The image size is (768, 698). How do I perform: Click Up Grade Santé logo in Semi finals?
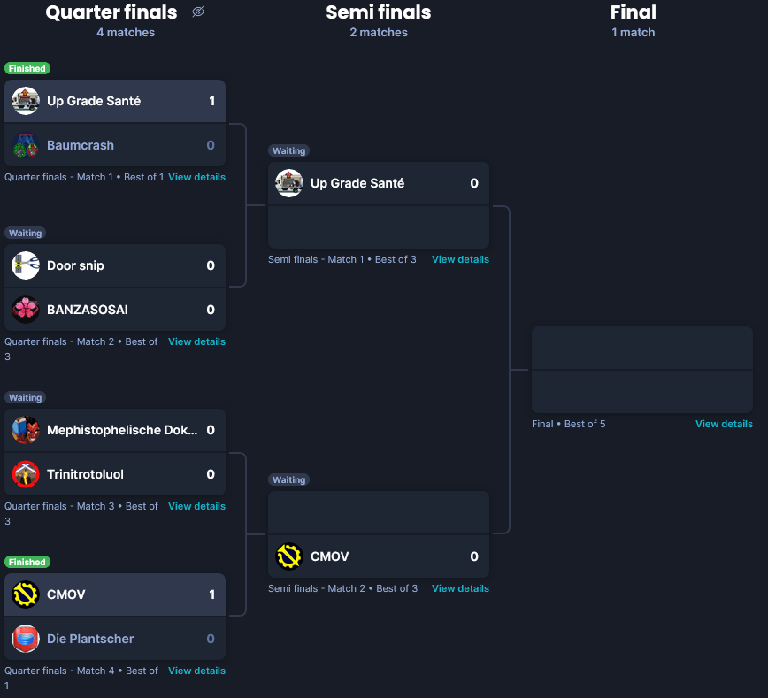[289, 183]
